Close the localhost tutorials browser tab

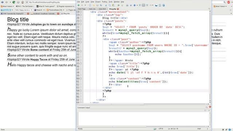point(58,13)
